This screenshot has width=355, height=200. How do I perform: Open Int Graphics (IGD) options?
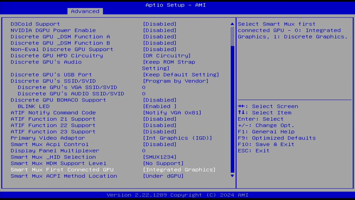coord(177,138)
